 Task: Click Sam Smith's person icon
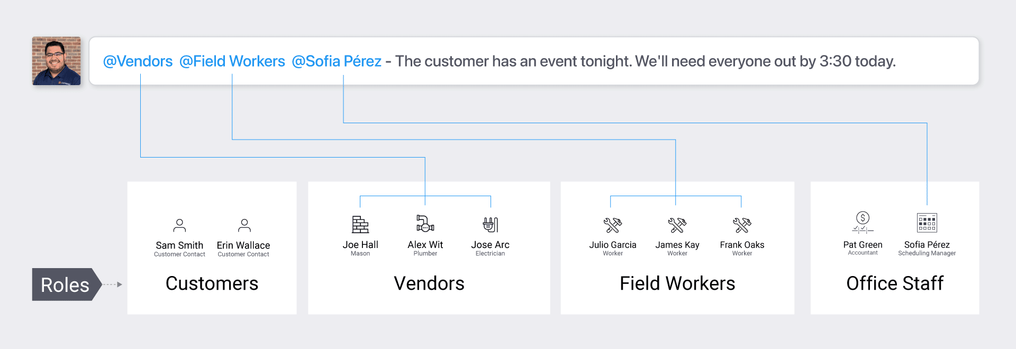pos(179,226)
